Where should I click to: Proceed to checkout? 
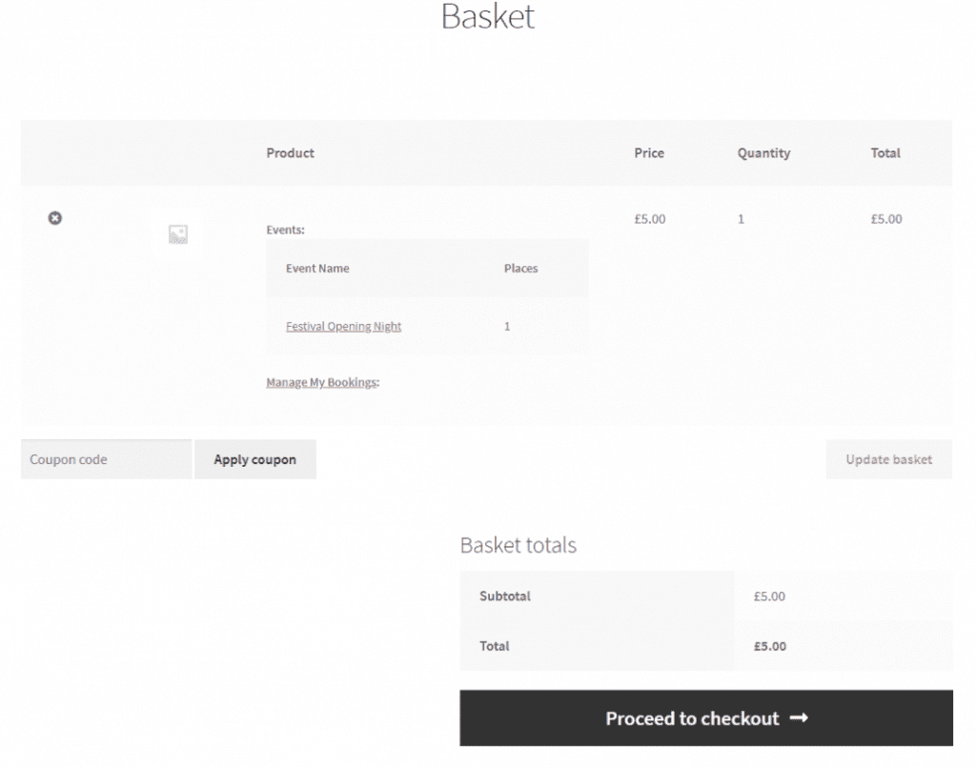[x=705, y=718]
